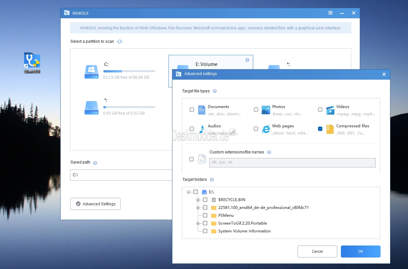Open WinfrGUI desktop shortcut icon
Screen dimensions: 408x269
coord(32,61)
